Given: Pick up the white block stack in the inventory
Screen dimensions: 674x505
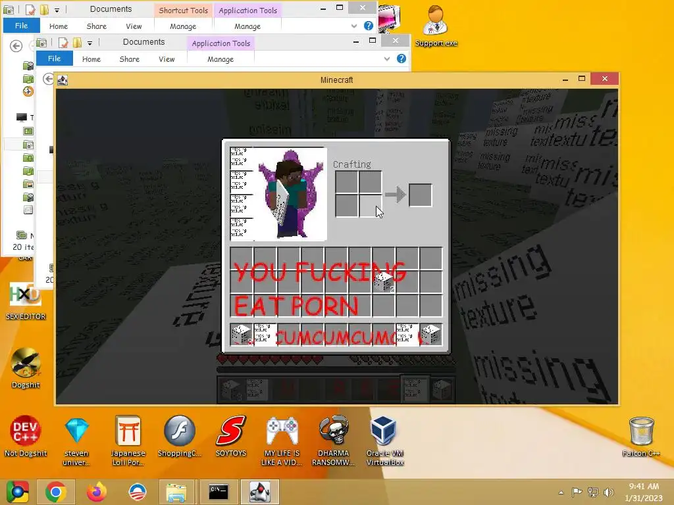Looking at the screenshot, I should tap(384, 281).
